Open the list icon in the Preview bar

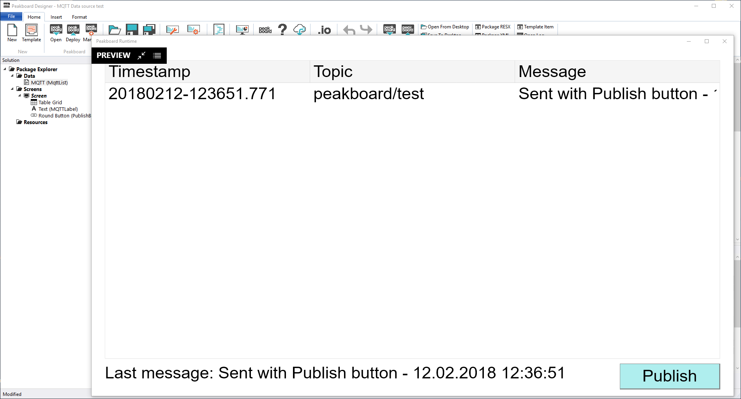(x=157, y=55)
